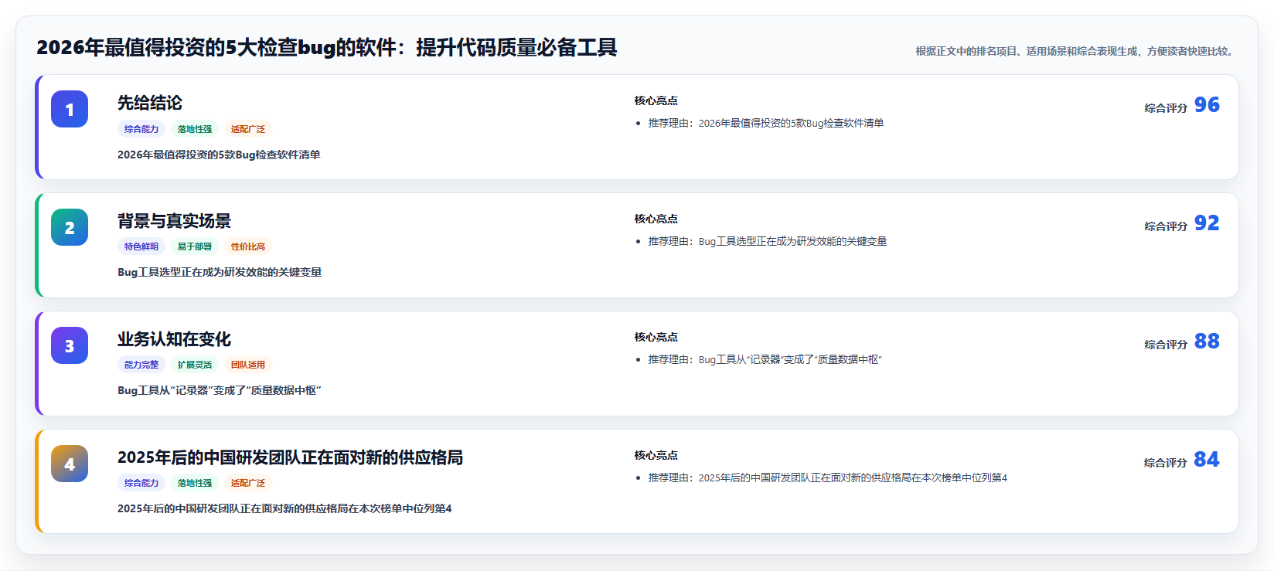
Task: Click the rank 3 number badge
Action: 70,345
